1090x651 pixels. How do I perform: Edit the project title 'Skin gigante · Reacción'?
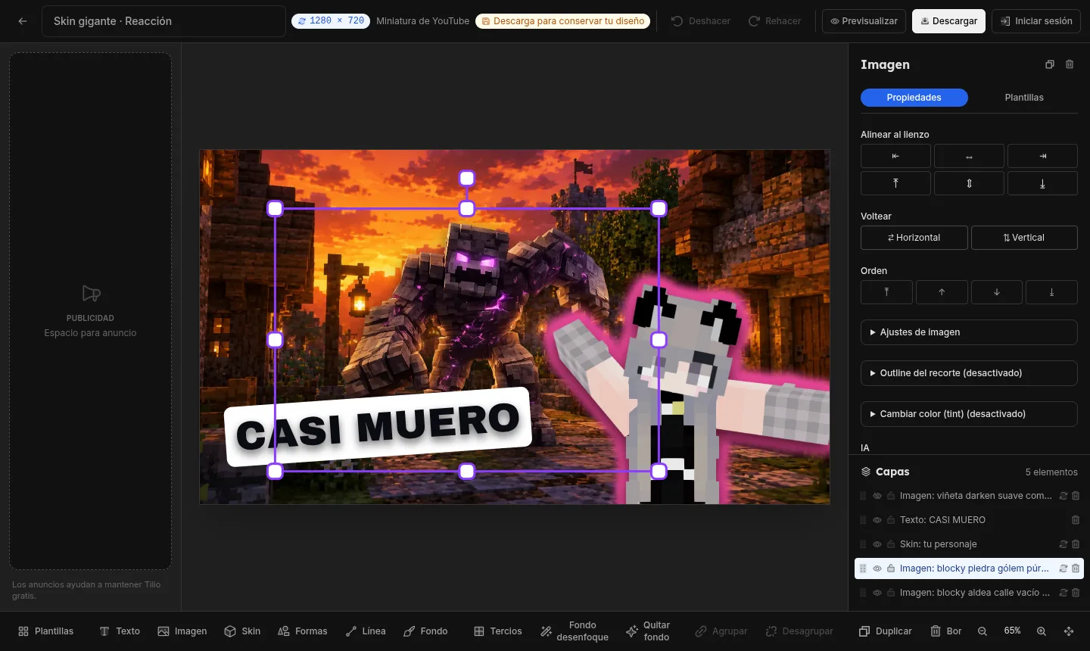(163, 21)
